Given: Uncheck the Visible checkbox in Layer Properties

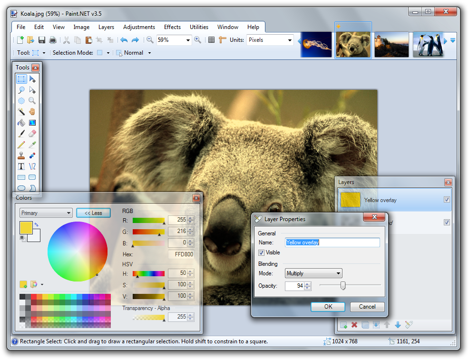Looking at the screenshot, I should pos(262,252).
